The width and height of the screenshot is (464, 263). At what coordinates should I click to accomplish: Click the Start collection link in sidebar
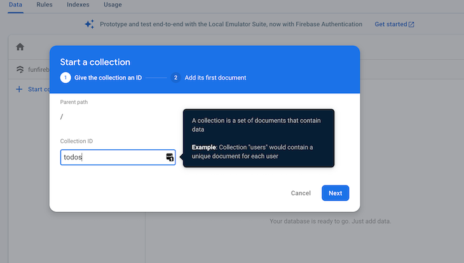[x=39, y=89]
